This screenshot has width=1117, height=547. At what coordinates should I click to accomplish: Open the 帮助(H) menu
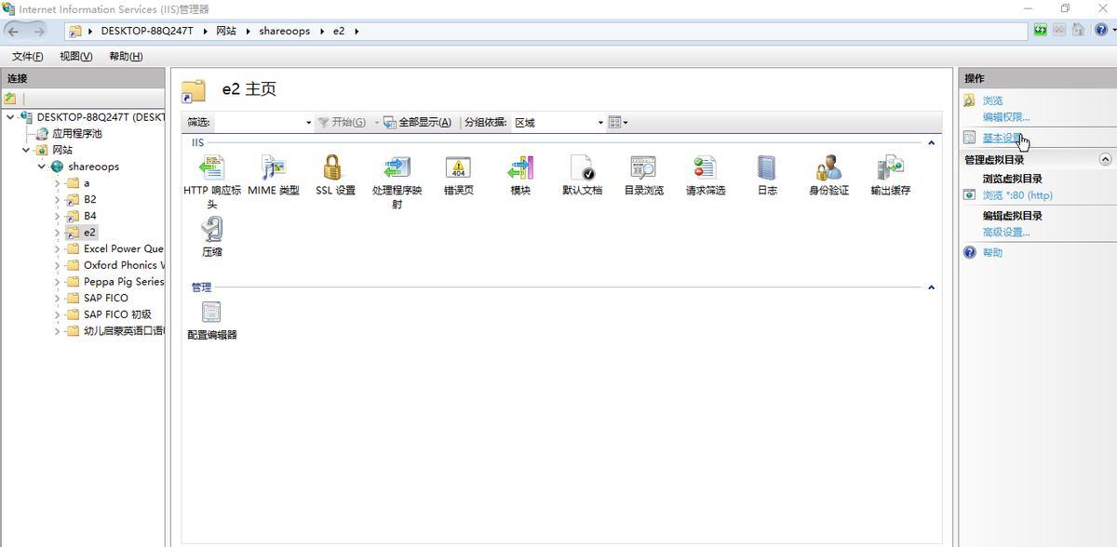[126, 56]
